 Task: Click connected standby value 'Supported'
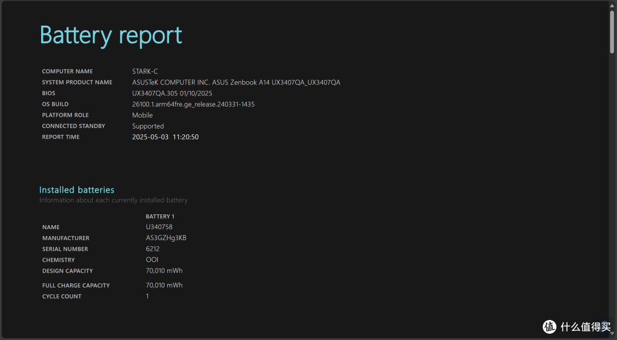click(x=148, y=126)
